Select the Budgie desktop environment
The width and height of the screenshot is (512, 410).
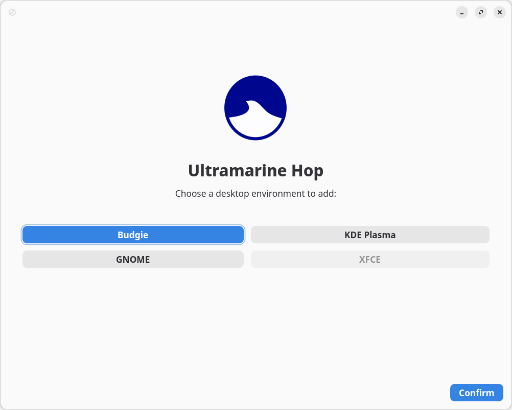tap(133, 235)
